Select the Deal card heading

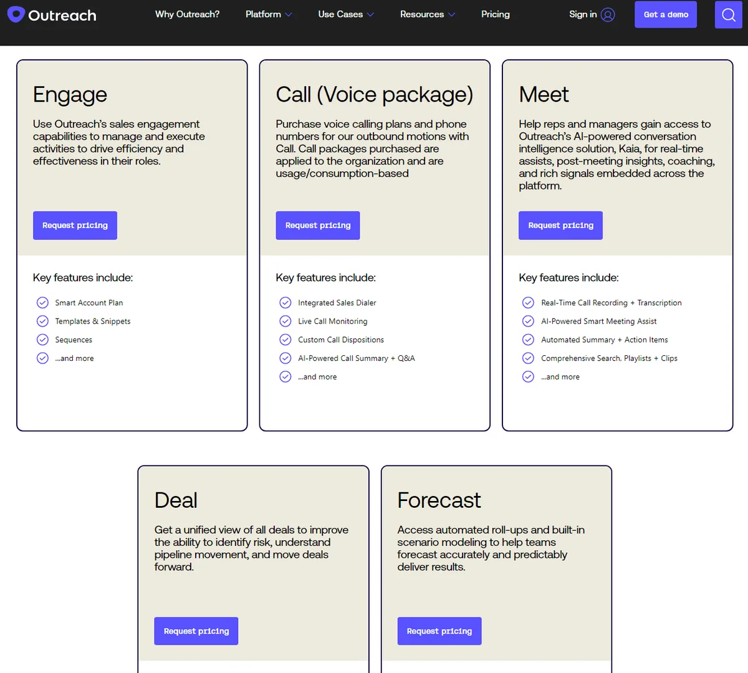[176, 500]
